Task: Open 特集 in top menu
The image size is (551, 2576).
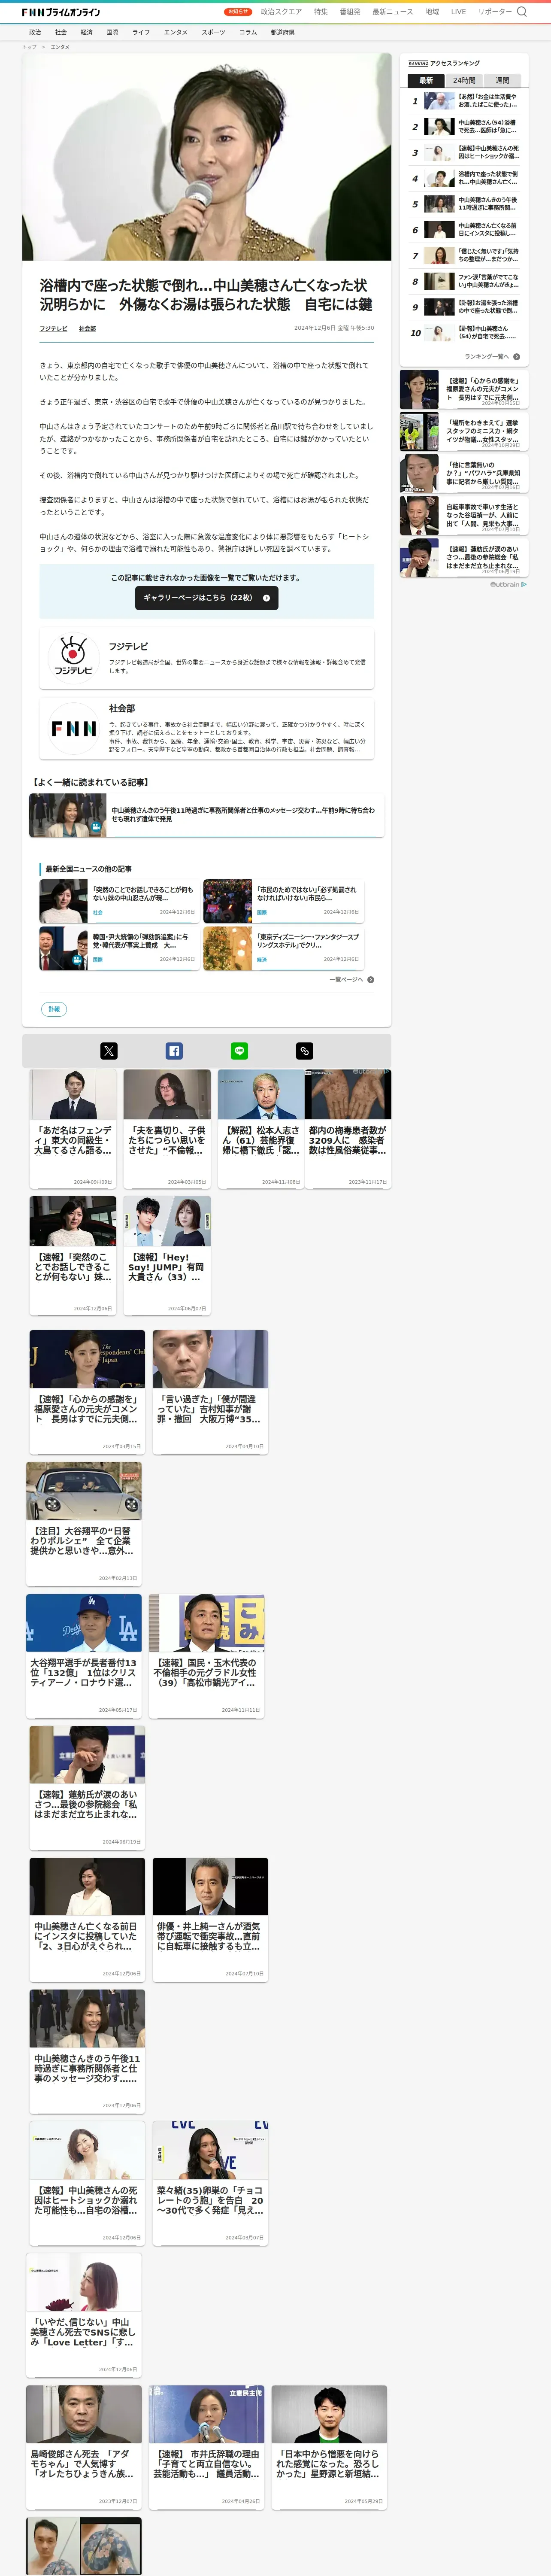Action: coord(321,12)
